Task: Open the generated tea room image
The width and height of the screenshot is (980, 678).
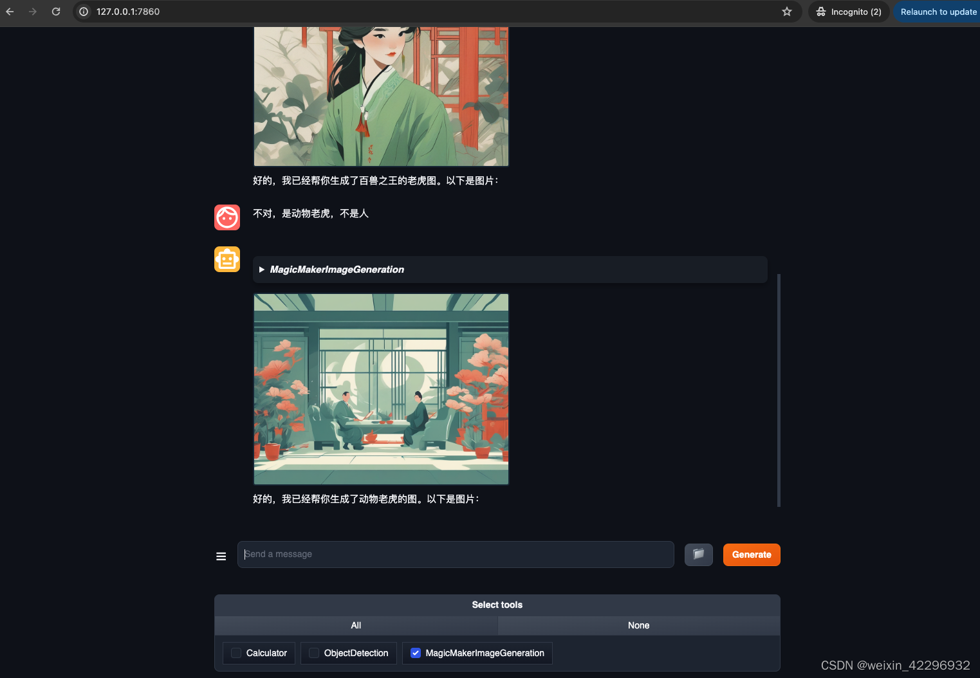Action: tap(381, 389)
